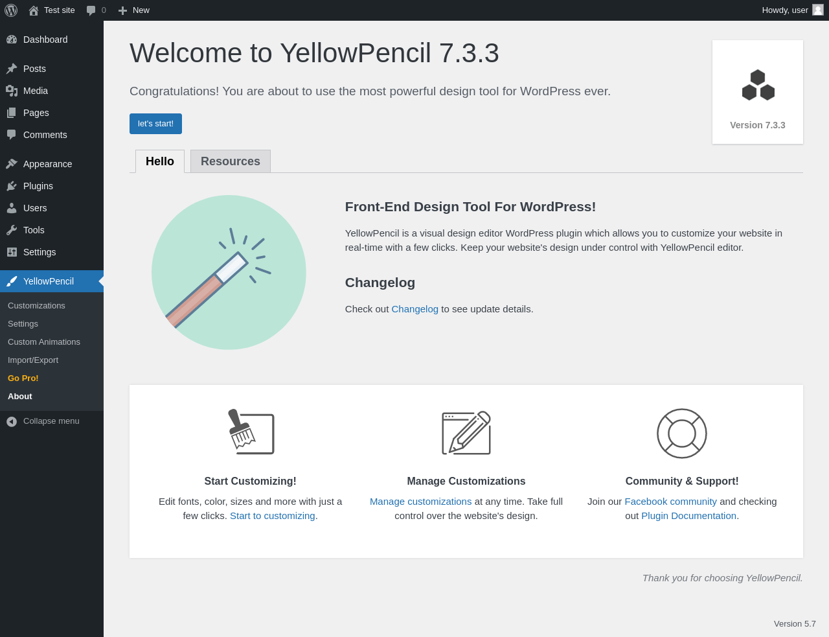
Task: Click the WordPress logo icon
Action: (11, 10)
